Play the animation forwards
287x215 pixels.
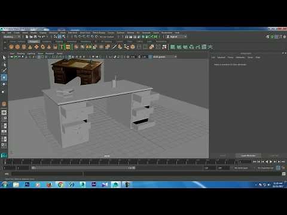(x=271, y=162)
